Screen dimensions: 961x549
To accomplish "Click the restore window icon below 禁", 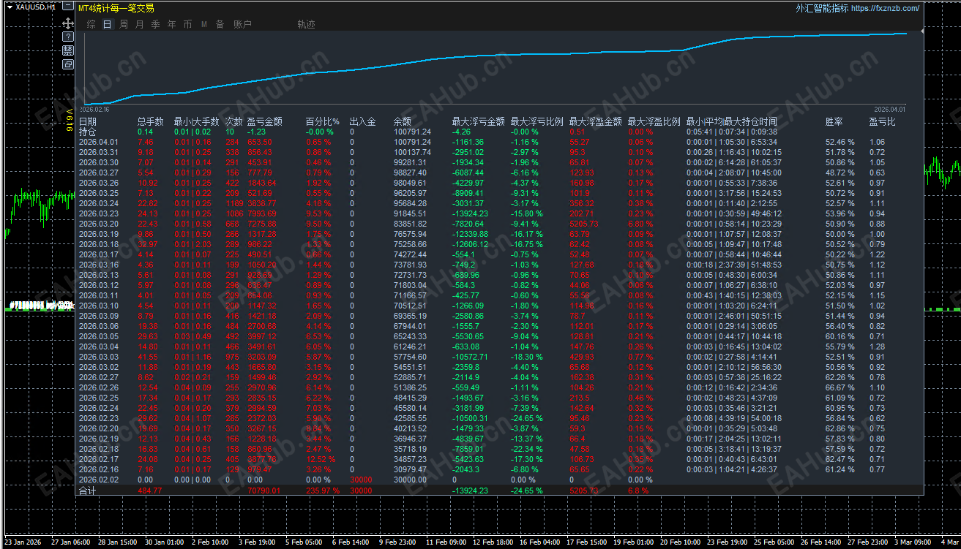I will [x=68, y=64].
